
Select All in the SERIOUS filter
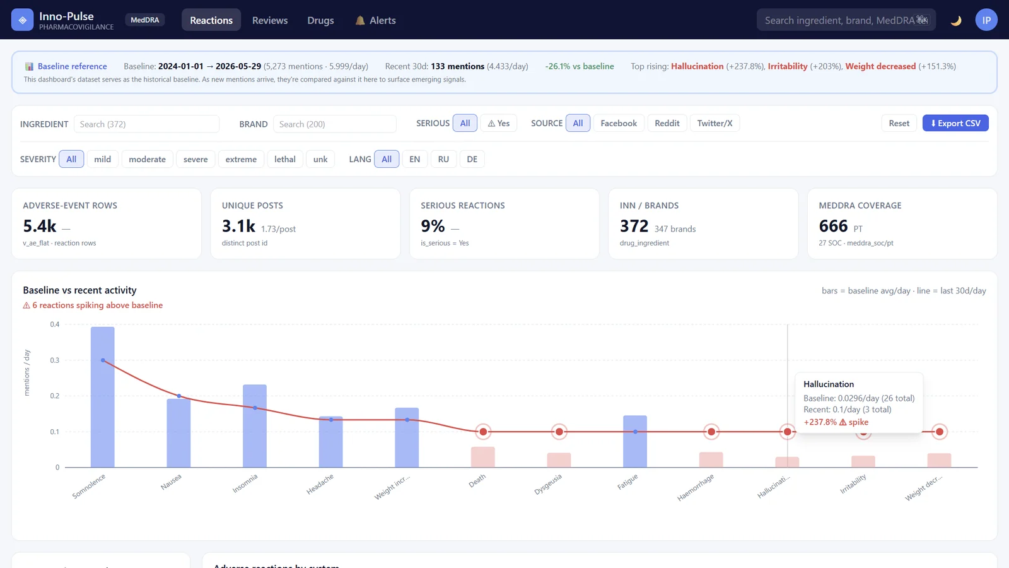(x=465, y=123)
